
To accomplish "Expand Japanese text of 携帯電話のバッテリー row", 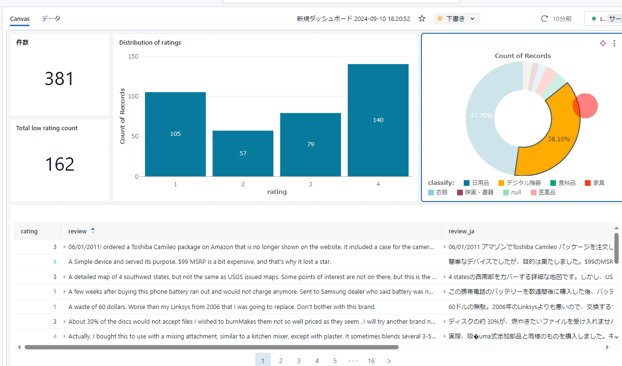I will [445, 291].
